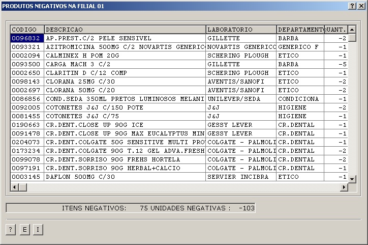
Task: Click the horizontal scrollbar right arrow
Action: [344, 187]
